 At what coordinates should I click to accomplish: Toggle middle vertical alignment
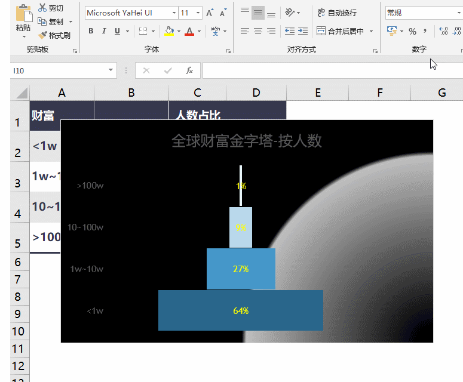[258, 13]
